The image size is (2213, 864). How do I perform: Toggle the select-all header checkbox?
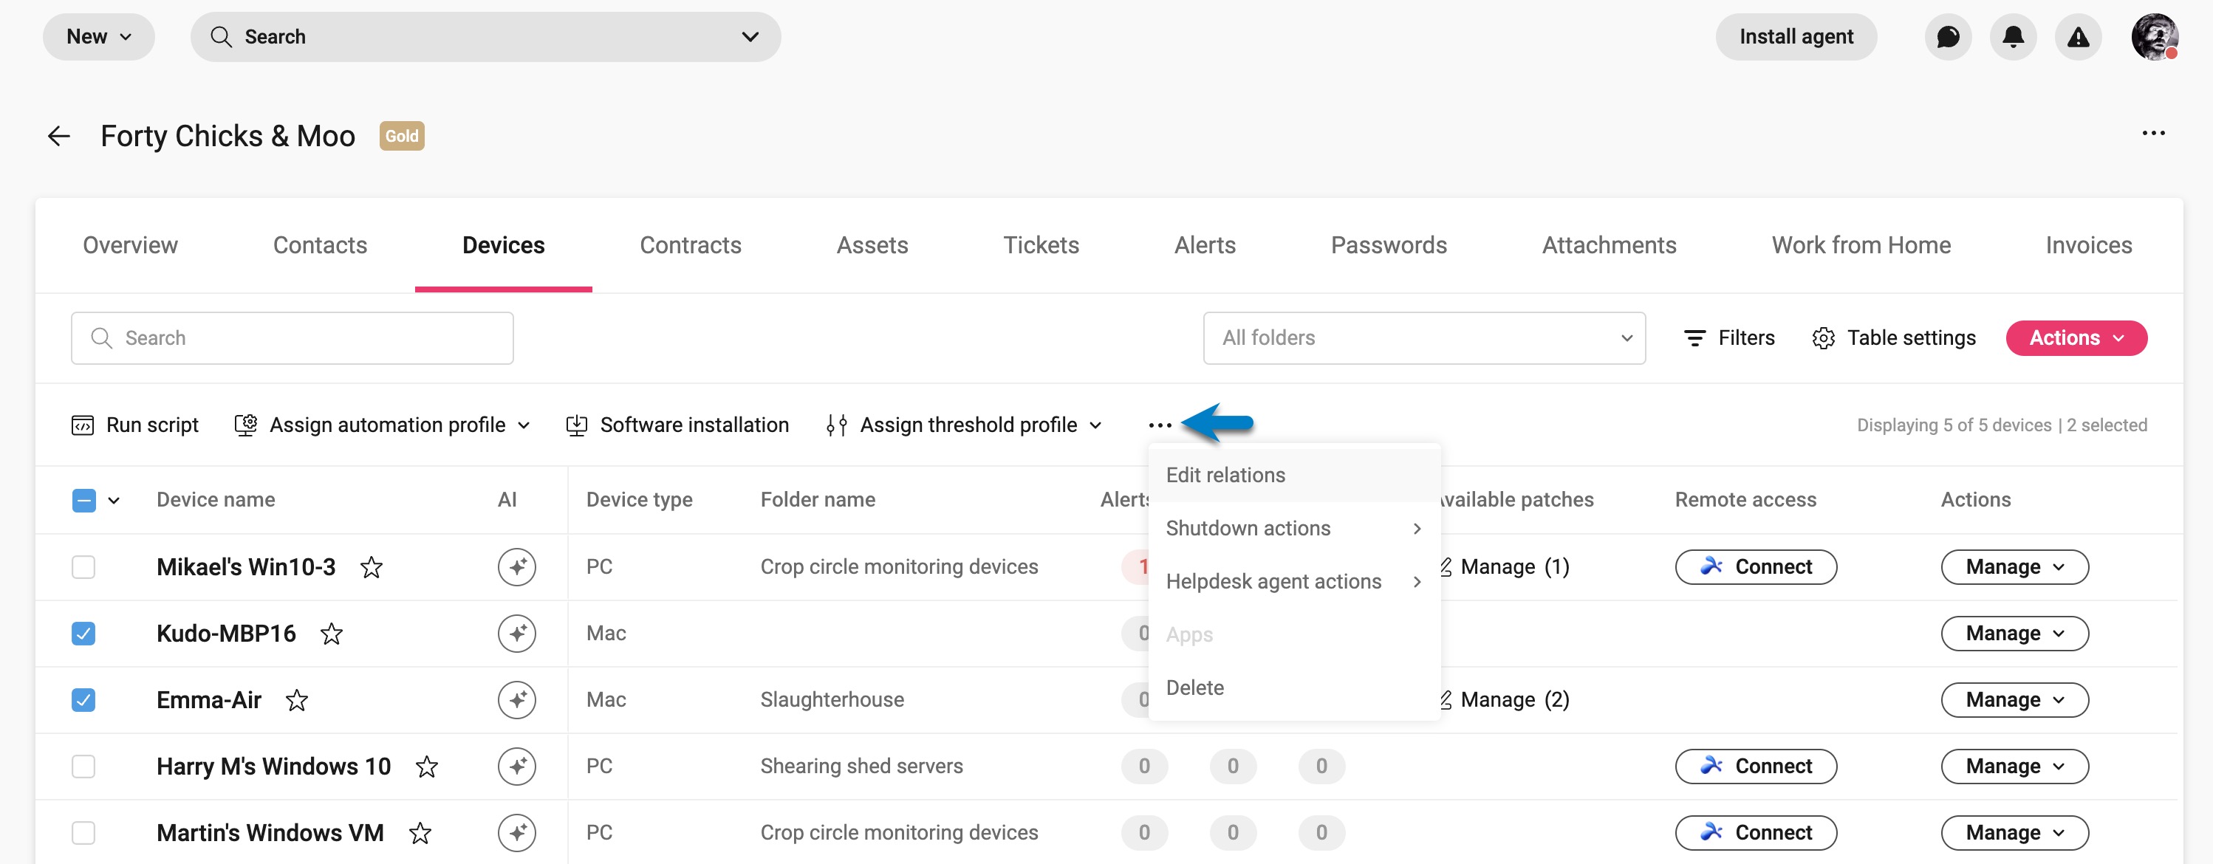pos(83,501)
